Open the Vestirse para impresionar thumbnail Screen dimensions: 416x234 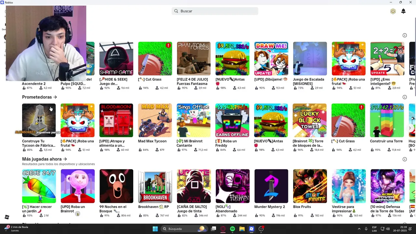[x=349, y=186]
